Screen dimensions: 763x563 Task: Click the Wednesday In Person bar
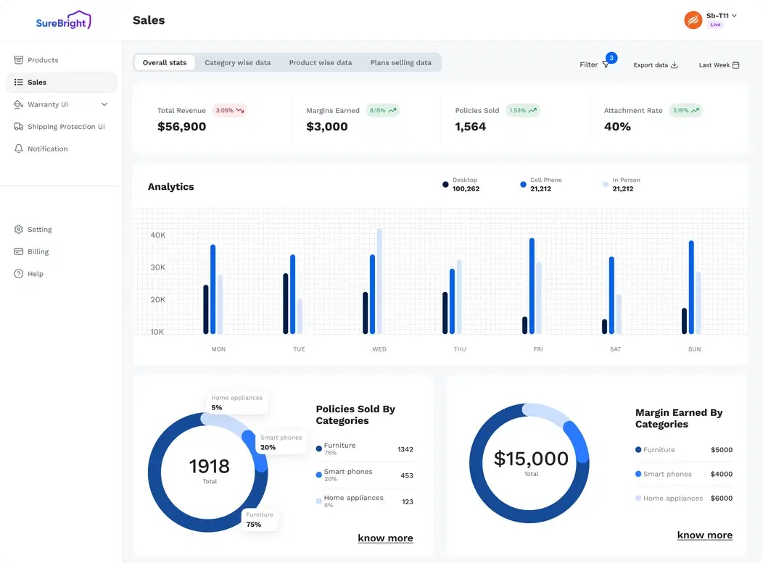pyautogui.click(x=379, y=281)
